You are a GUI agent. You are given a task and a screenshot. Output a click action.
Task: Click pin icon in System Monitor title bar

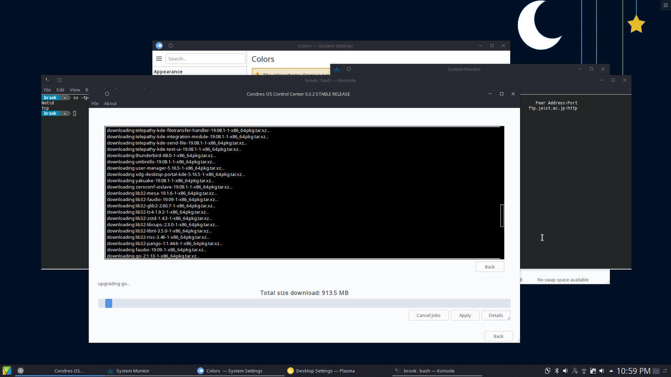pyautogui.click(x=348, y=69)
